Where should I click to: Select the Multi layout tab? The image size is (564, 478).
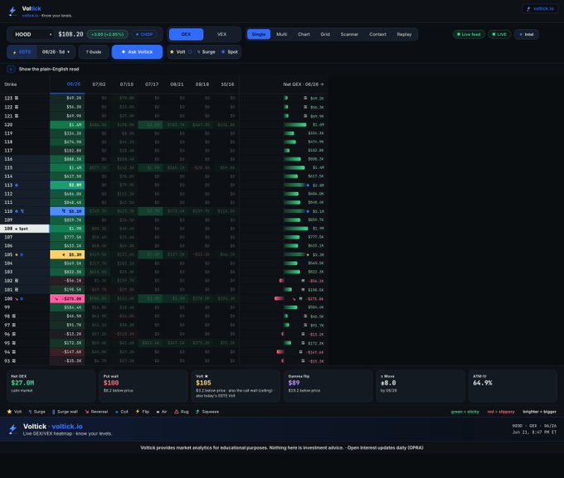click(x=282, y=35)
